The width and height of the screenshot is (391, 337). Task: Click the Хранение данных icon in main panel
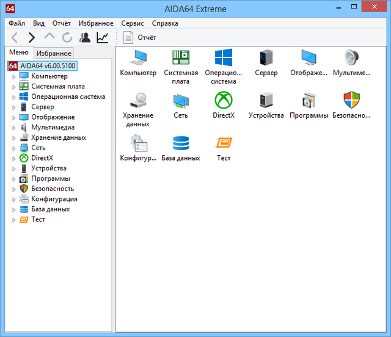(x=137, y=100)
